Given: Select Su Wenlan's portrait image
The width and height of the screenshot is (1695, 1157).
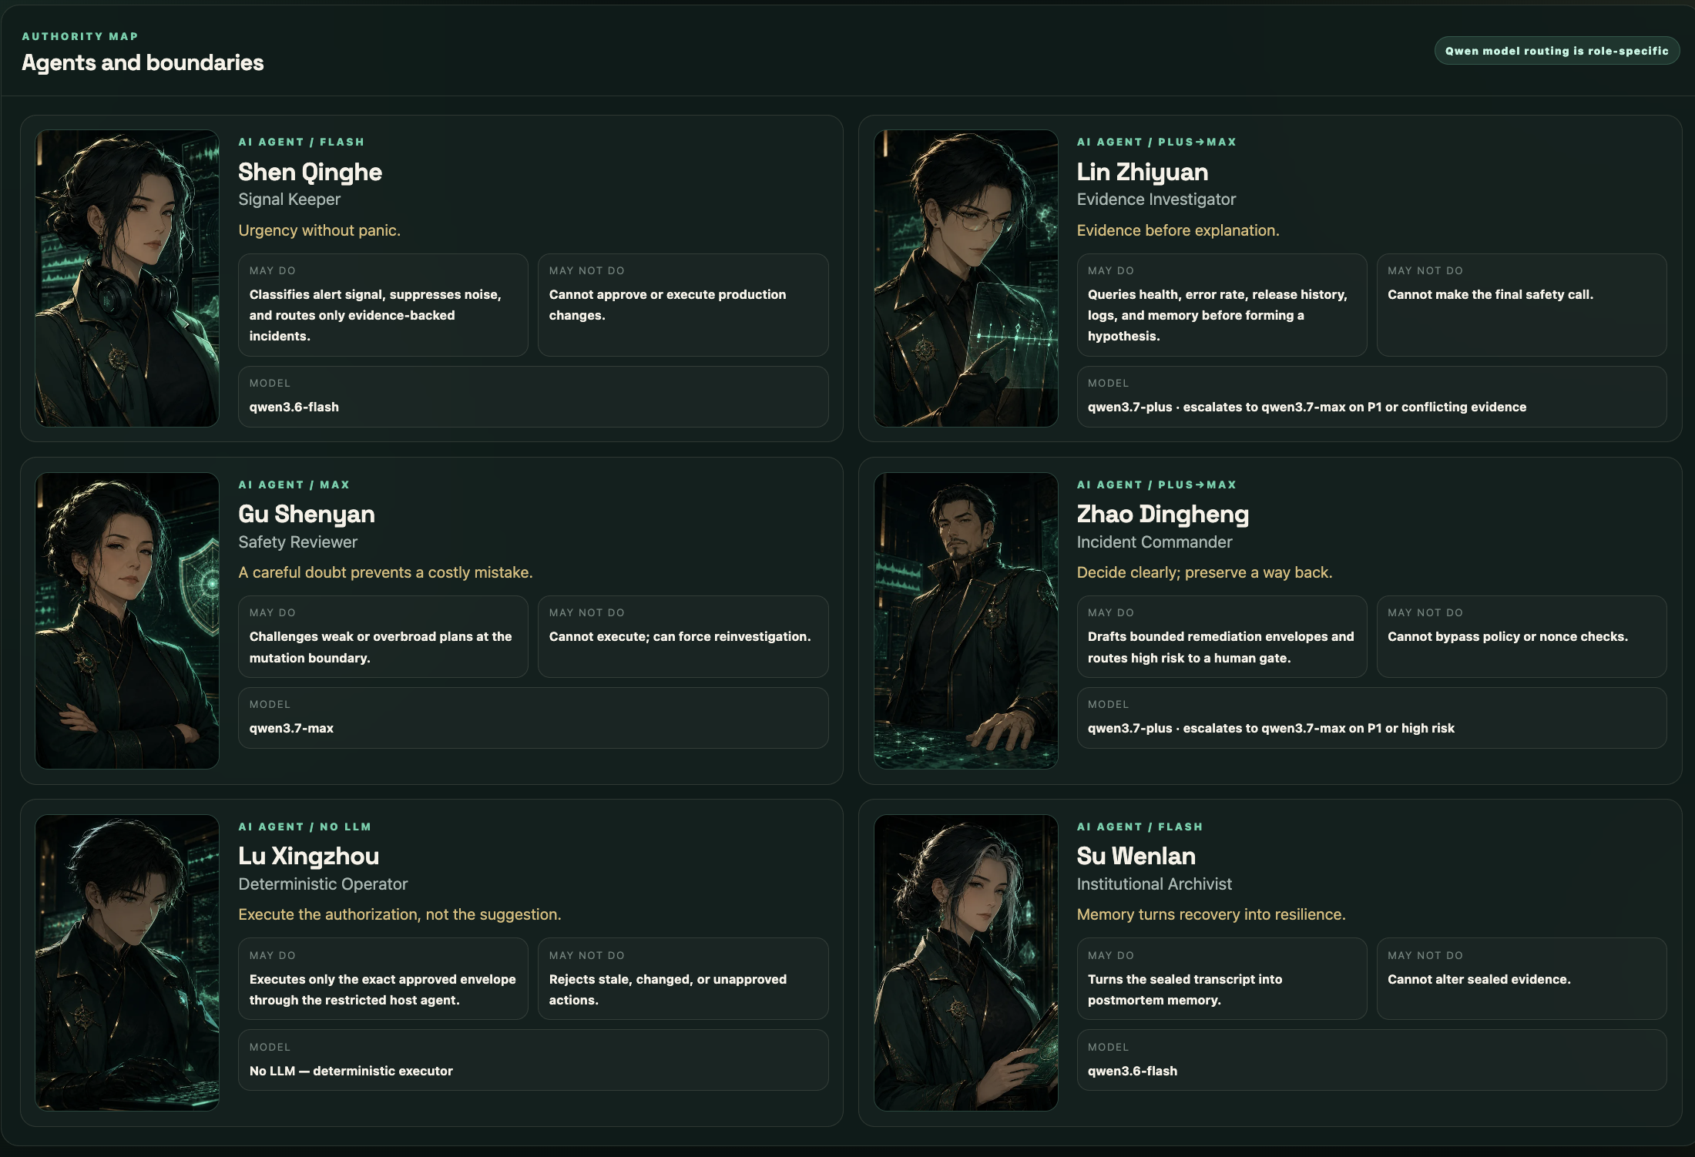Looking at the screenshot, I should (965, 963).
